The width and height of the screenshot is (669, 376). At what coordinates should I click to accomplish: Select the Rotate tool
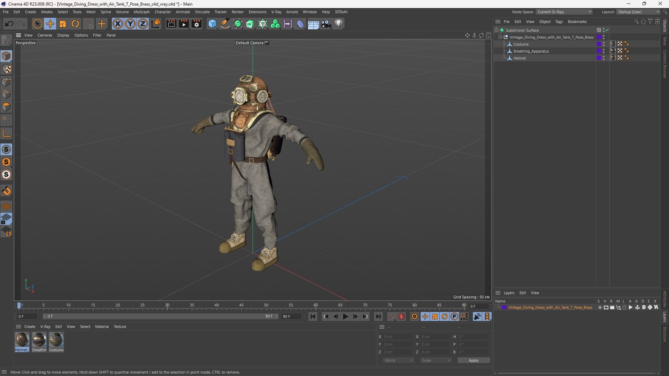(75, 24)
